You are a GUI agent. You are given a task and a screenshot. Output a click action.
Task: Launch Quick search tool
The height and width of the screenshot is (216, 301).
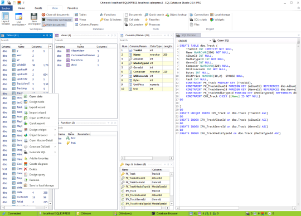tap(154, 14)
